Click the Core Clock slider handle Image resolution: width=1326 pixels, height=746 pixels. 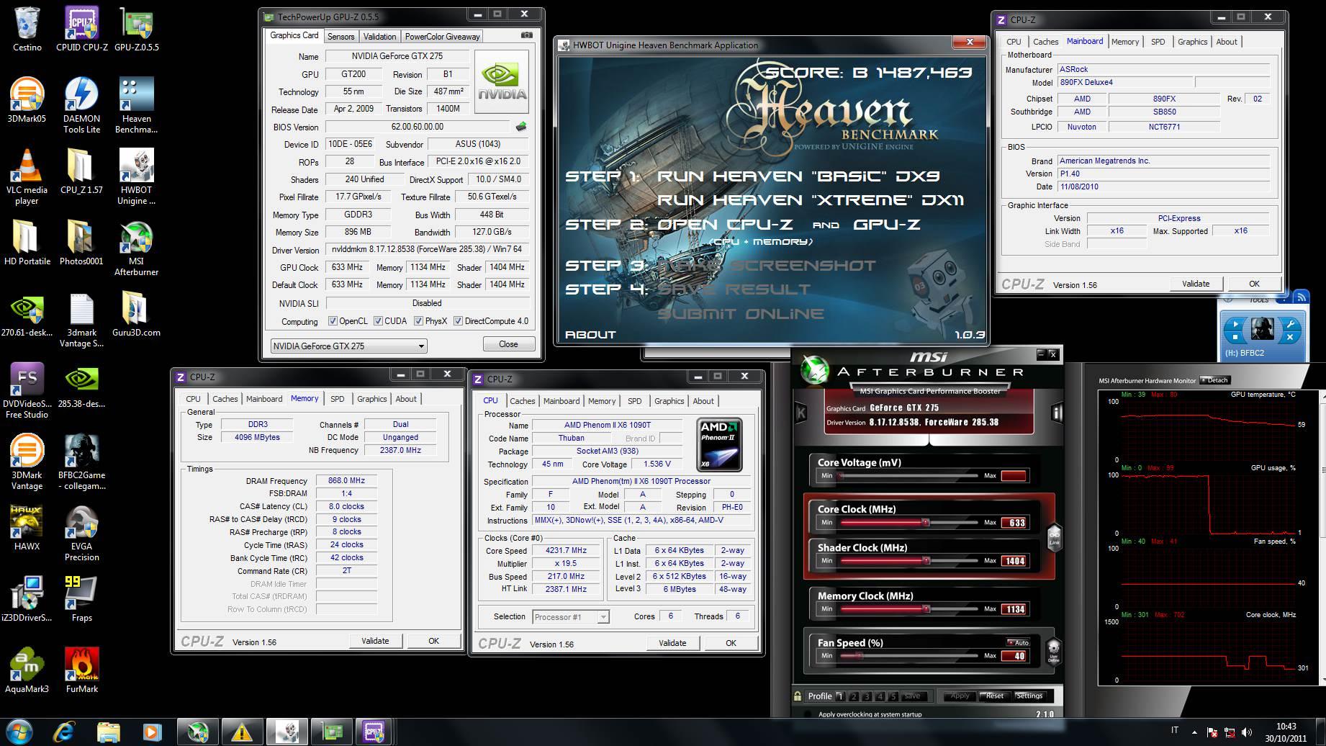[925, 523]
